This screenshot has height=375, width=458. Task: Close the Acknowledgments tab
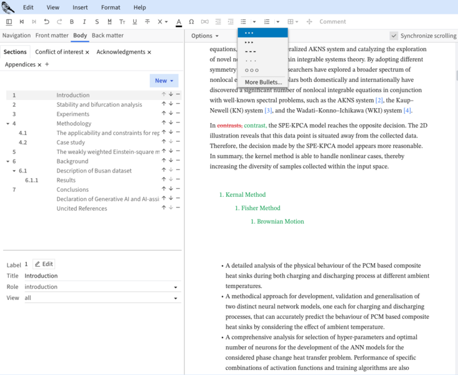click(149, 52)
